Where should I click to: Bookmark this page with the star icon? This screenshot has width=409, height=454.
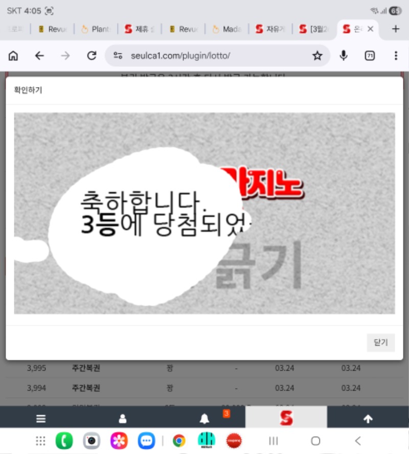[x=317, y=56]
